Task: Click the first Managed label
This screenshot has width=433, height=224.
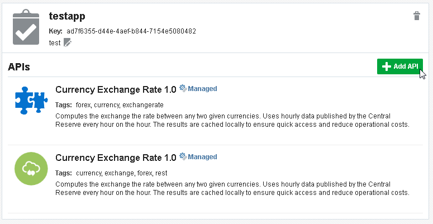Action: coord(202,89)
